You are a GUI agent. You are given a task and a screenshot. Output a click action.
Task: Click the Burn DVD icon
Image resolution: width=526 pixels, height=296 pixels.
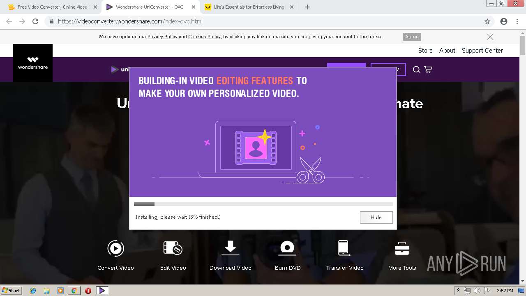tap(288, 248)
